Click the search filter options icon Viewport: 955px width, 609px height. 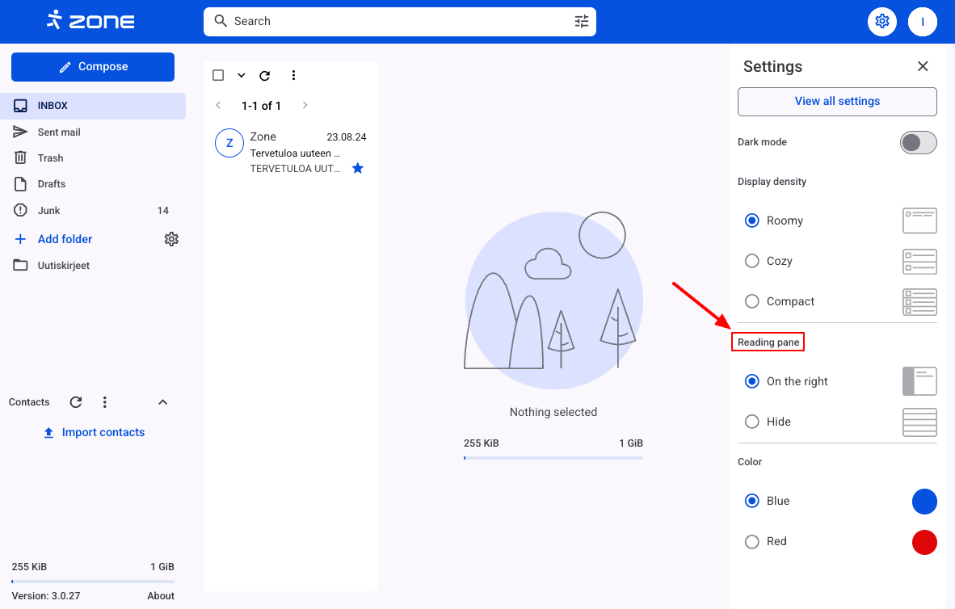[x=582, y=22]
